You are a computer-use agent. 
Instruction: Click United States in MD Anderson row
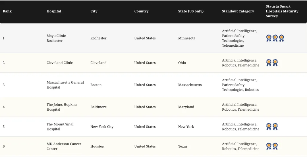click(x=145, y=146)
